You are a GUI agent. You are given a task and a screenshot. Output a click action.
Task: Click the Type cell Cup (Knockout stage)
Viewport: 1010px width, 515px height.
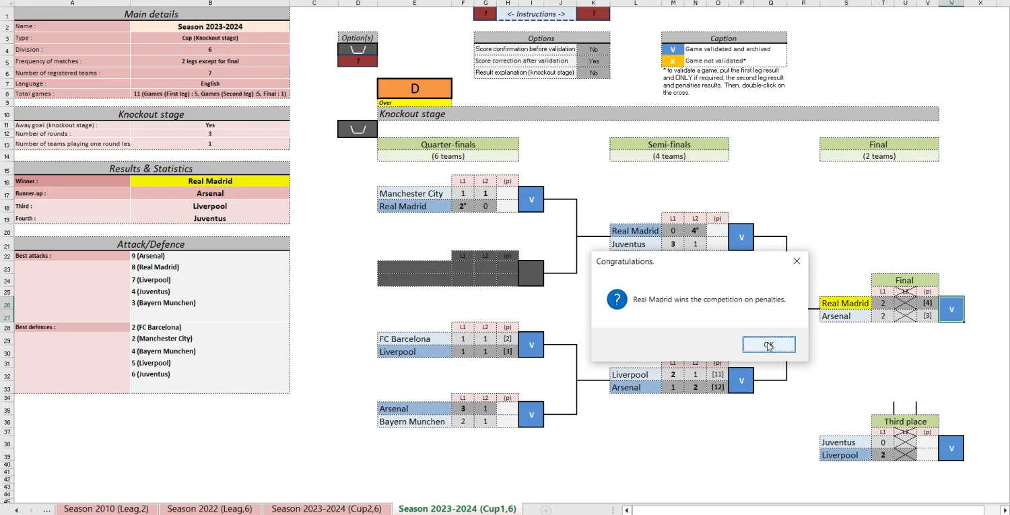(210, 38)
